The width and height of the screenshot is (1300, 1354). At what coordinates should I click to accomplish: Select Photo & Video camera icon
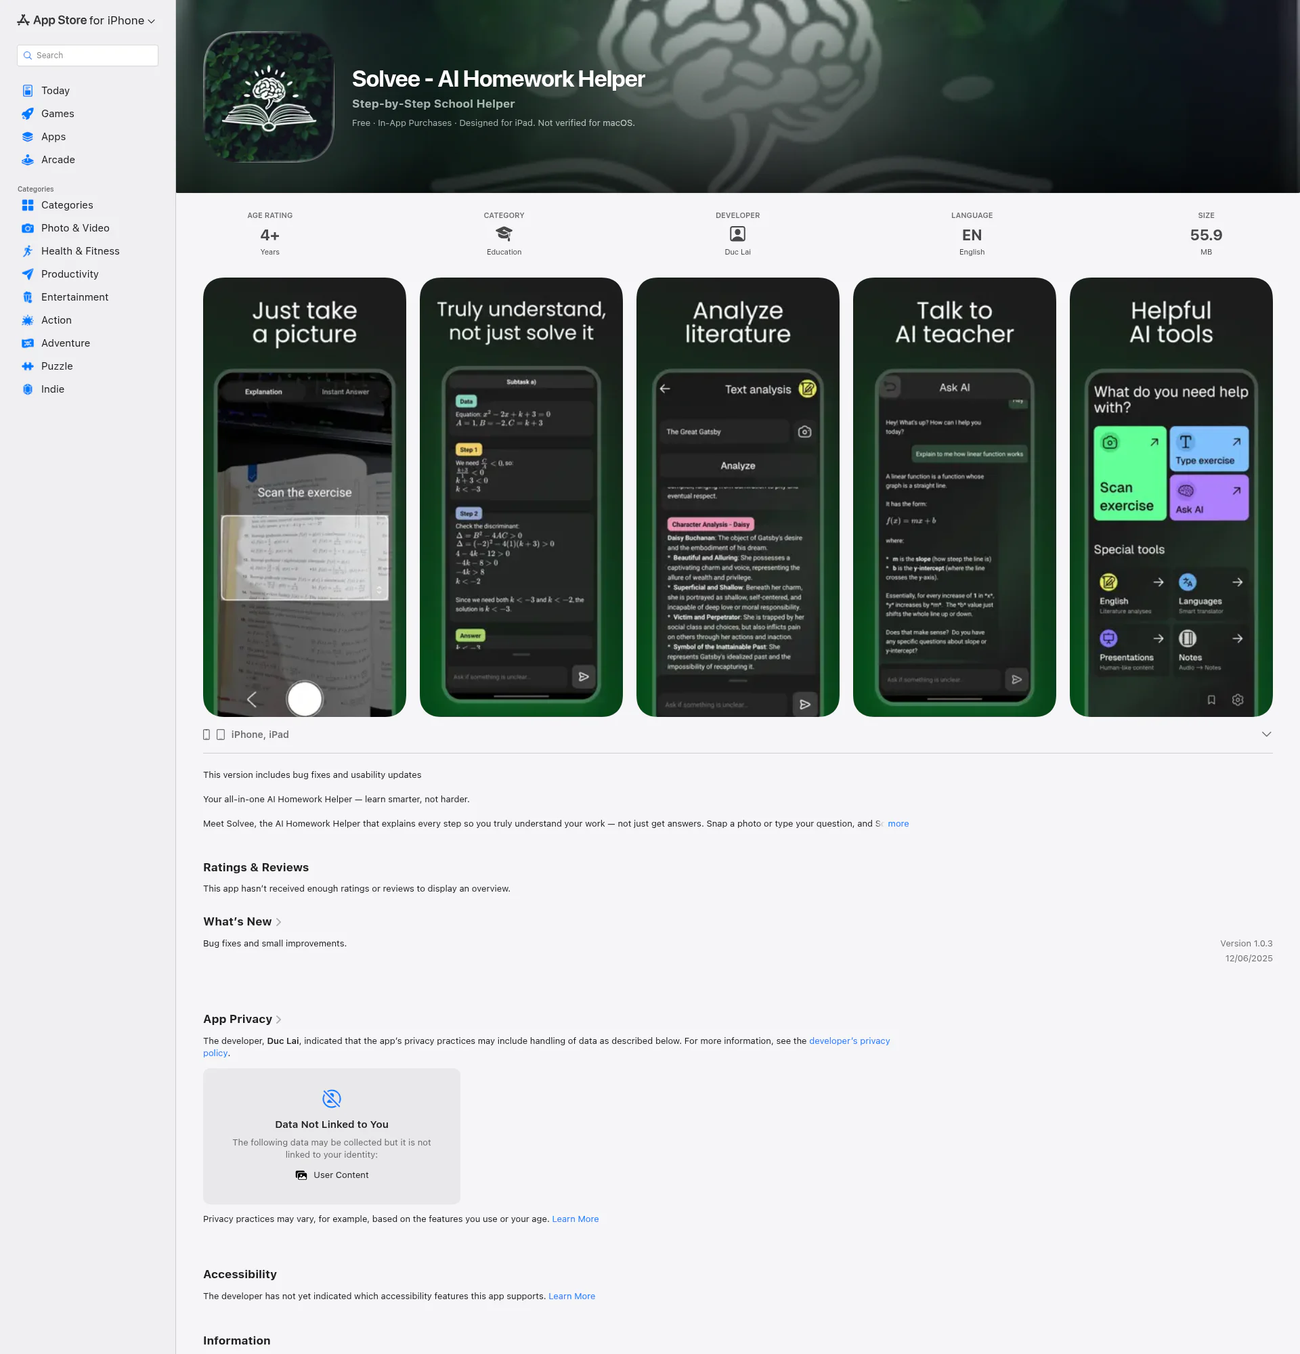tap(28, 228)
